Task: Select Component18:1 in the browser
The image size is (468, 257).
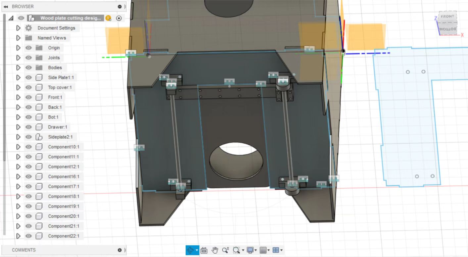Action: [x=64, y=196]
